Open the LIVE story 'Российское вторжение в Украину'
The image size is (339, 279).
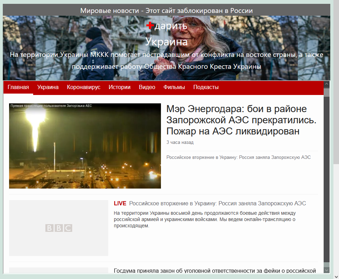pyautogui.click(x=218, y=203)
